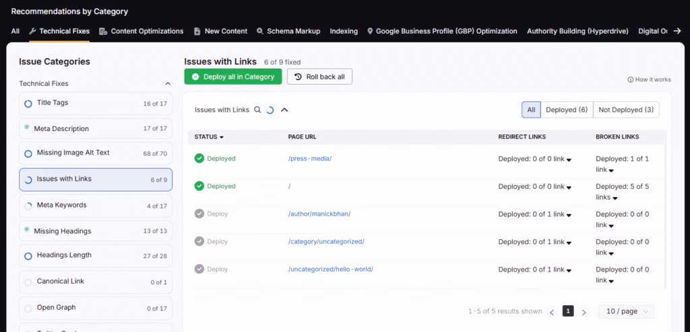Click Deploy all in Category button
This screenshot has height=332, width=690.
pyautogui.click(x=233, y=77)
